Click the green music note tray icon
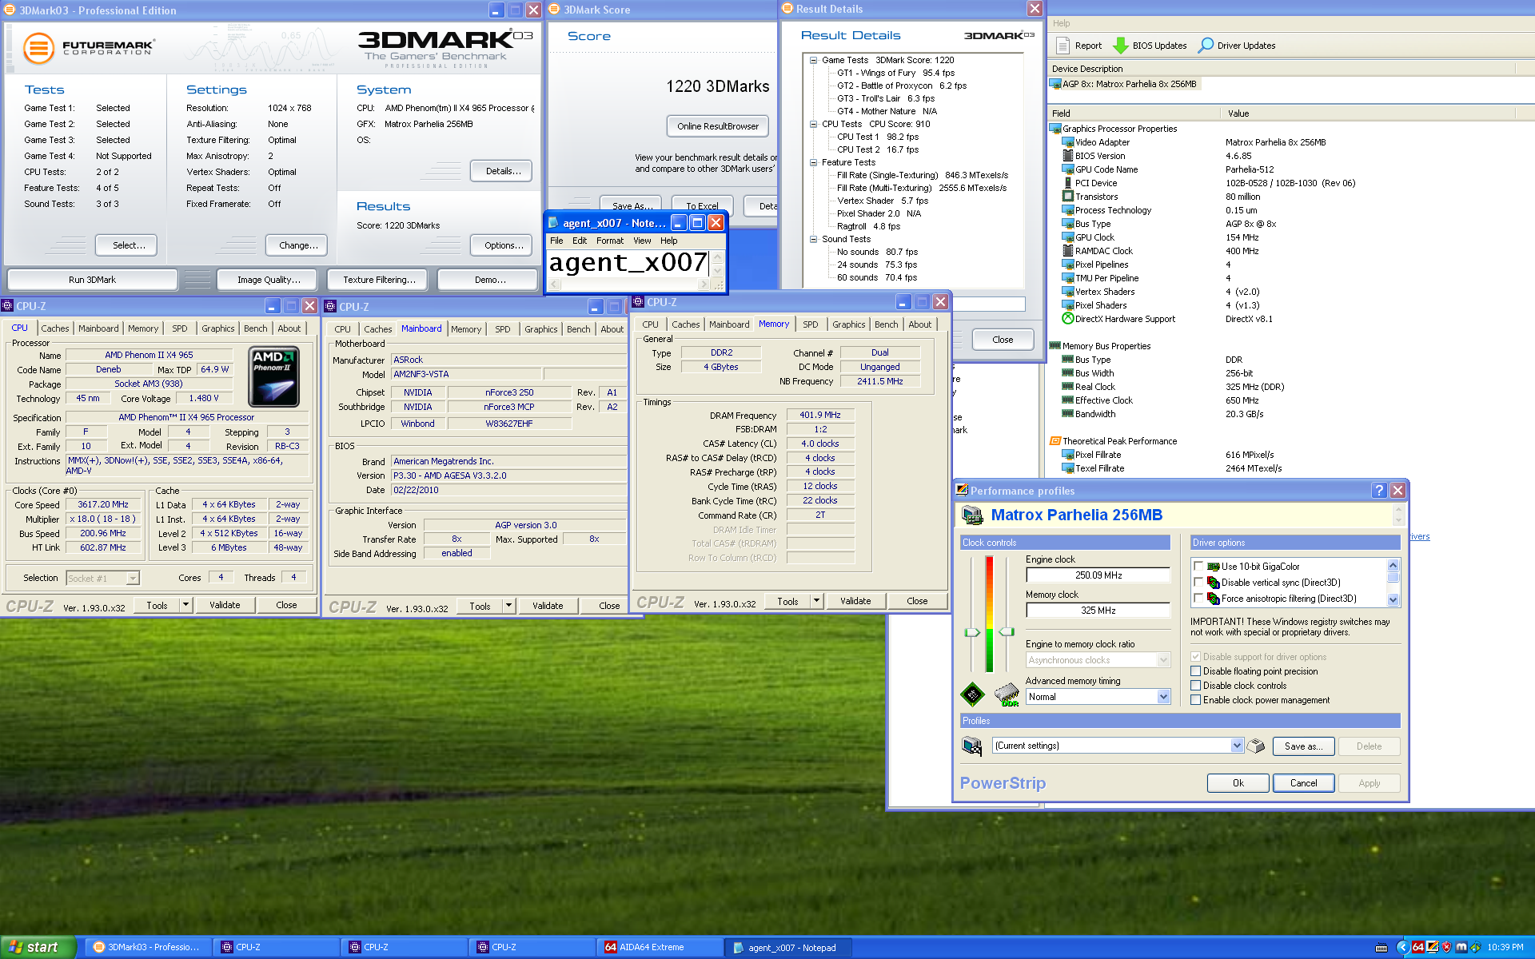 [x=1476, y=947]
